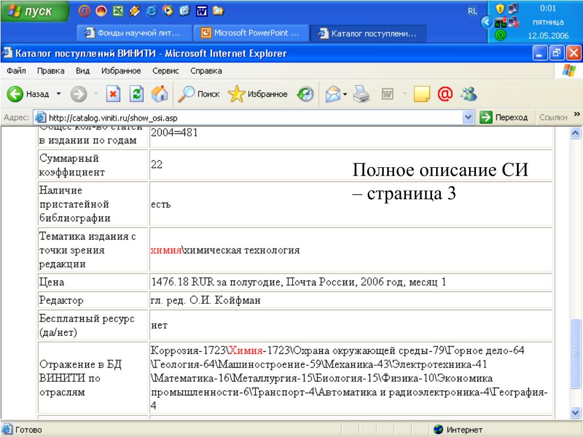Viewport: 583px width, 437px height.
Task: Click editor cell гл. ред. О.И. Койфман
Action: [351, 300]
